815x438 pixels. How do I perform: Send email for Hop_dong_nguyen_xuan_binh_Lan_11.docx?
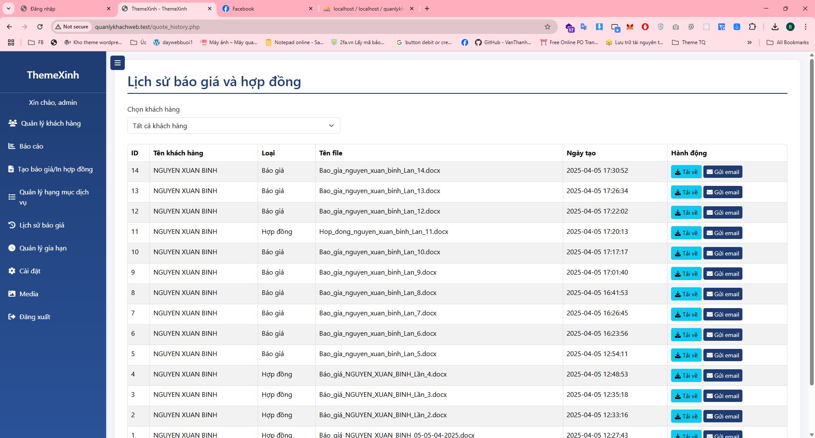point(722,233)
